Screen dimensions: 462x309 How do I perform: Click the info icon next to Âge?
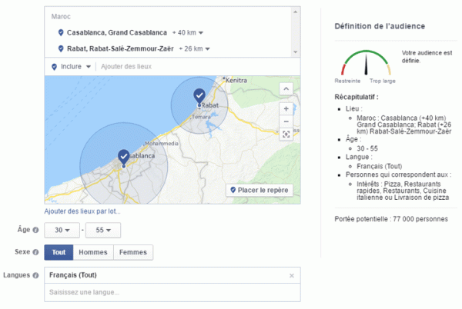(x=36, y=230)
